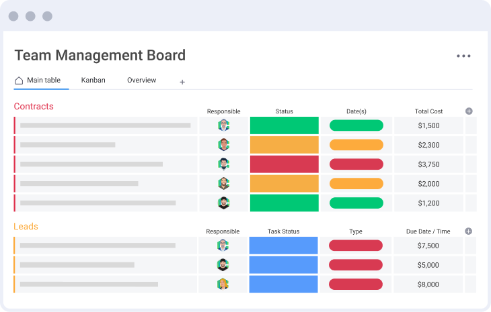Click the orange date pill in the $2,300 row
This screenshot has height=312, width=491.
(356, 145)
